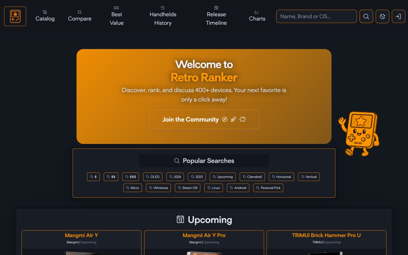
Task: Select the $ price tag
Action: pos(93,177)
